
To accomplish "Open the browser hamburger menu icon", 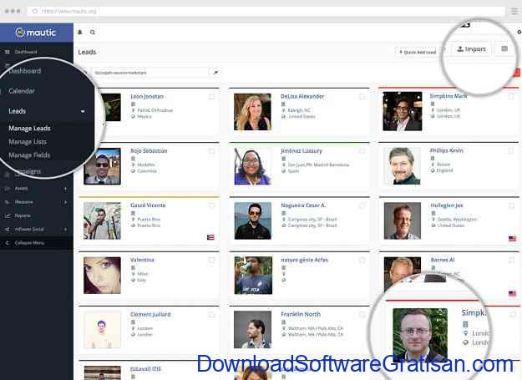I will pos(514,11).
